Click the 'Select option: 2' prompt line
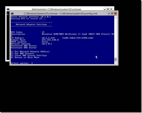 (22, 63)
